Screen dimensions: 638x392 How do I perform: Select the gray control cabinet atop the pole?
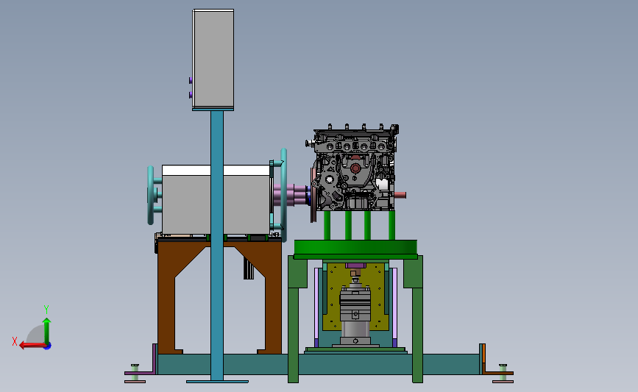(x=213, y=59)
